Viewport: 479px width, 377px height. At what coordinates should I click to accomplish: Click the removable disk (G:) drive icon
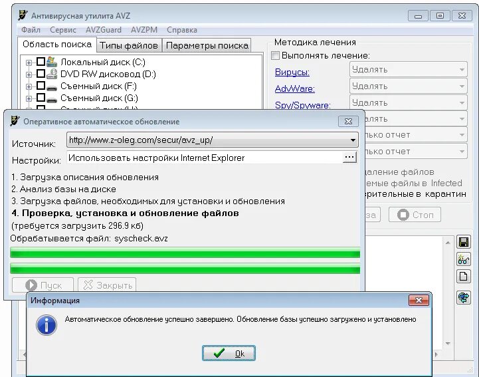click(52, 99)
